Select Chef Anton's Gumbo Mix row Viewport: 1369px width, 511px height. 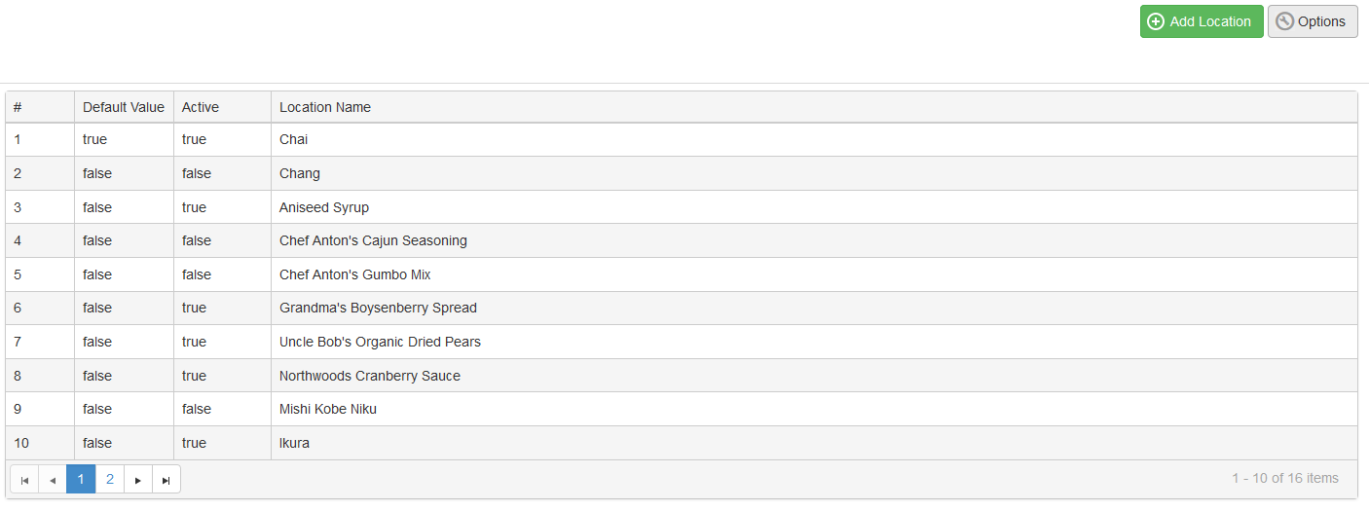(x=682, y=274)
